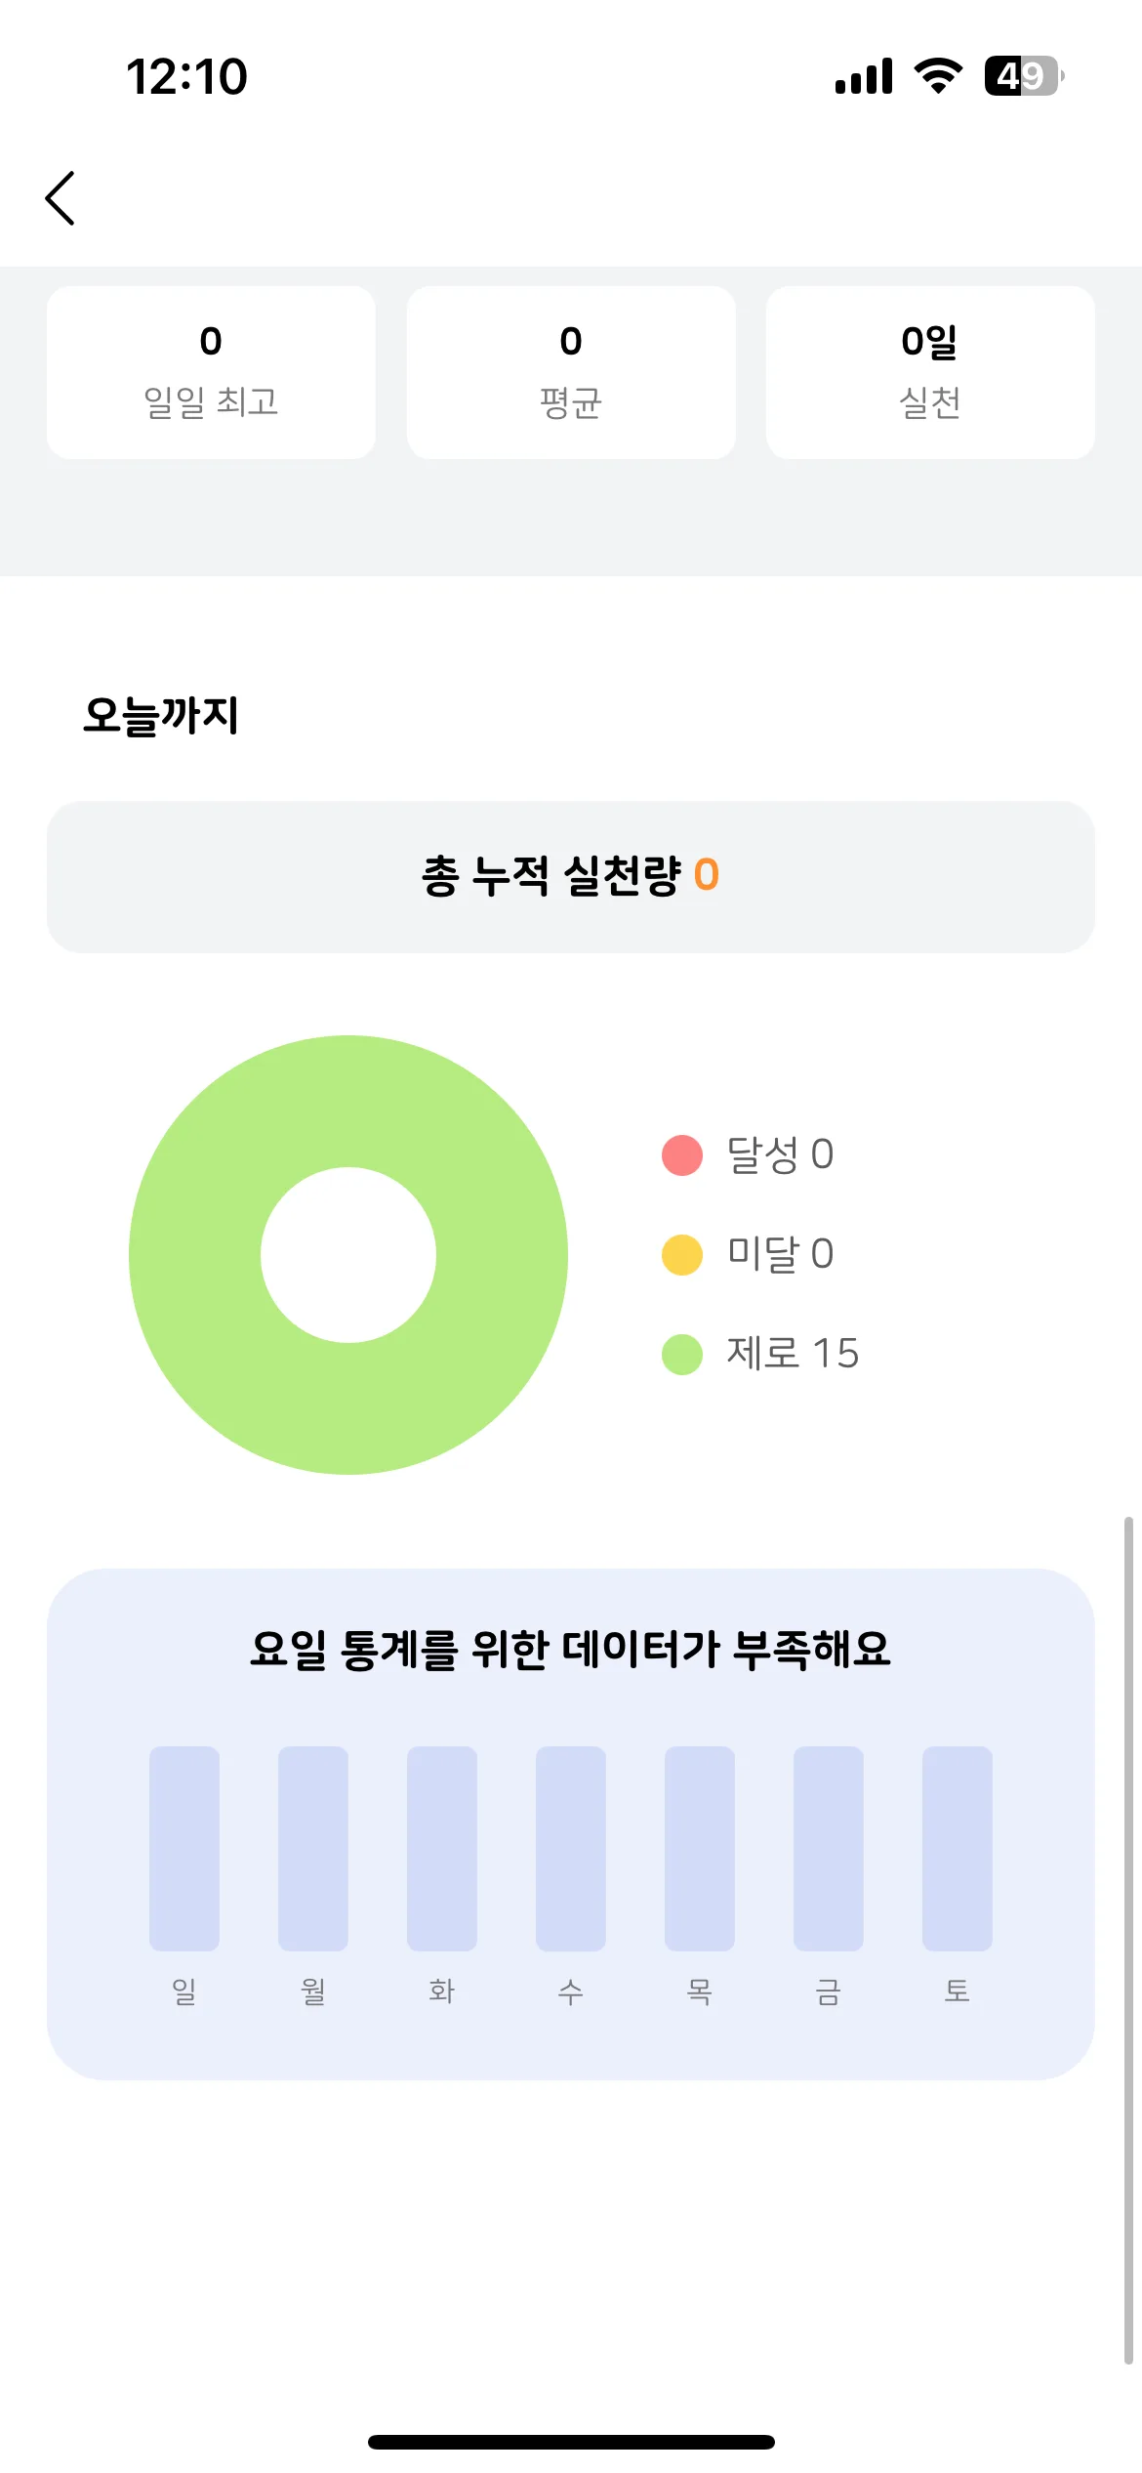The height and width of the screenshot is (2473, 1142).
Task: Tap the cellular signal bars icon
Action: coord(864,75)
